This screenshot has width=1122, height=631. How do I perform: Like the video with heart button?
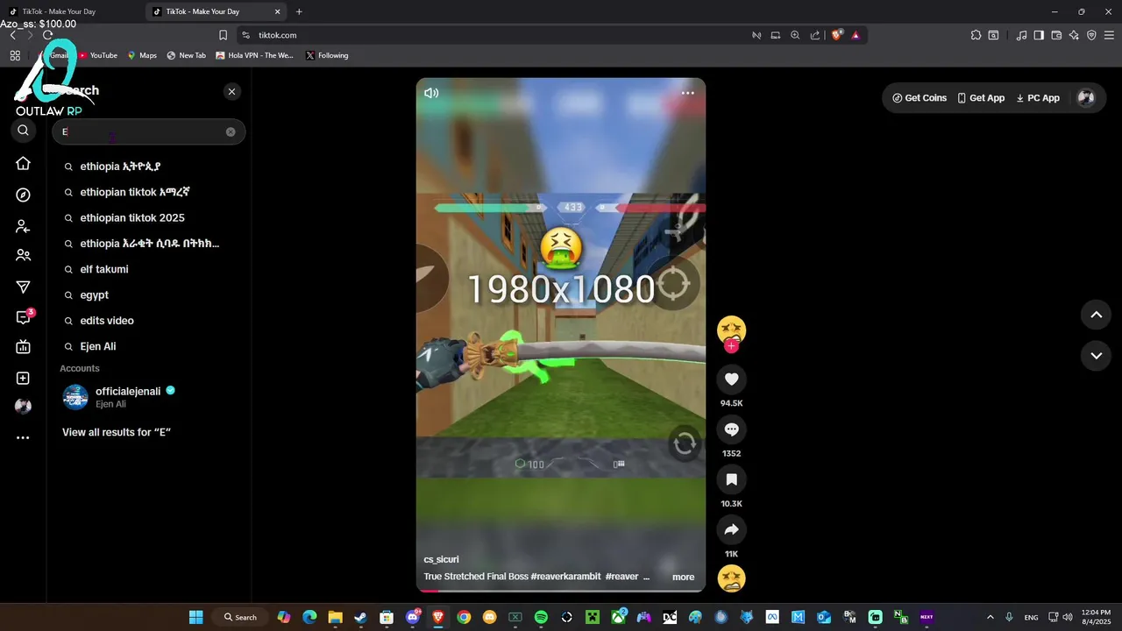[731, 379]
